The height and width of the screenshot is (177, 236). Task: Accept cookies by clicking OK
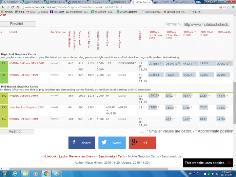(x=229, y=163)
